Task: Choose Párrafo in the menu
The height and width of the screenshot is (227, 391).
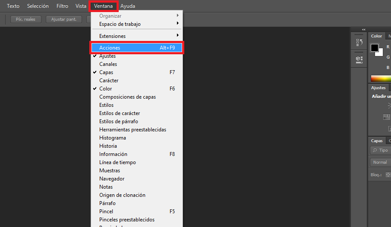Action: (137, 203)
